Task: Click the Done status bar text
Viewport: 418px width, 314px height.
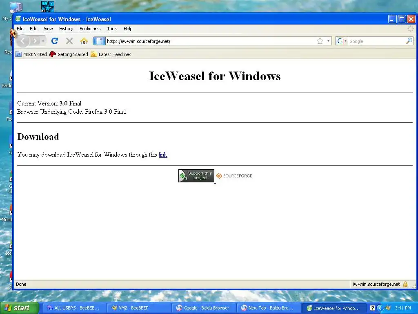Action: point(21,284)
